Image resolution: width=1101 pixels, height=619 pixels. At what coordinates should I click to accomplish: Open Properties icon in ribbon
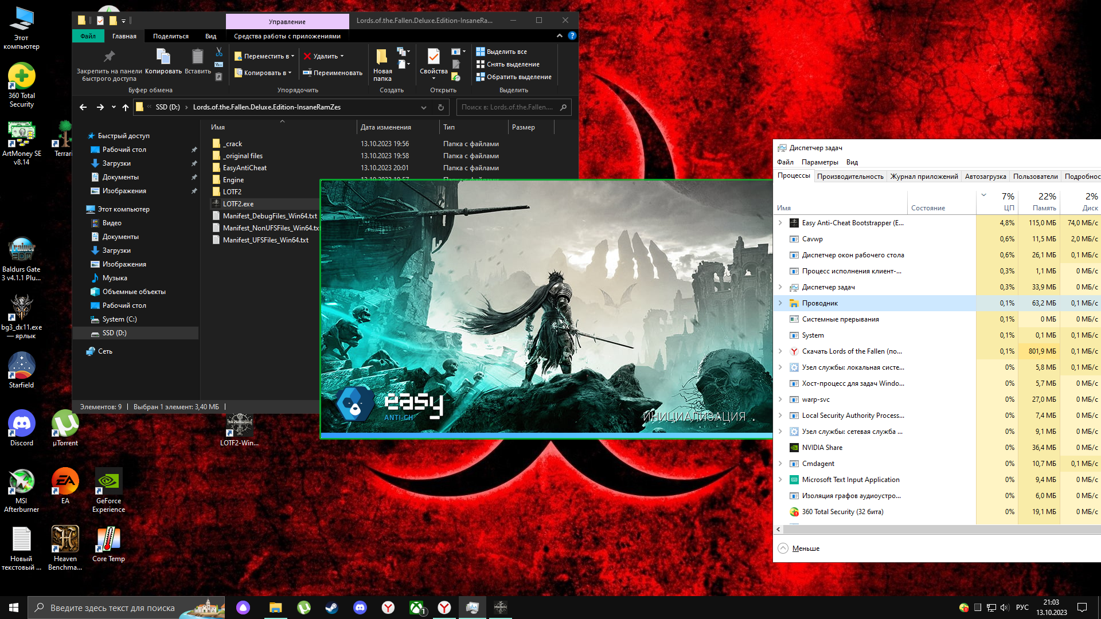(x=434, y=57)
